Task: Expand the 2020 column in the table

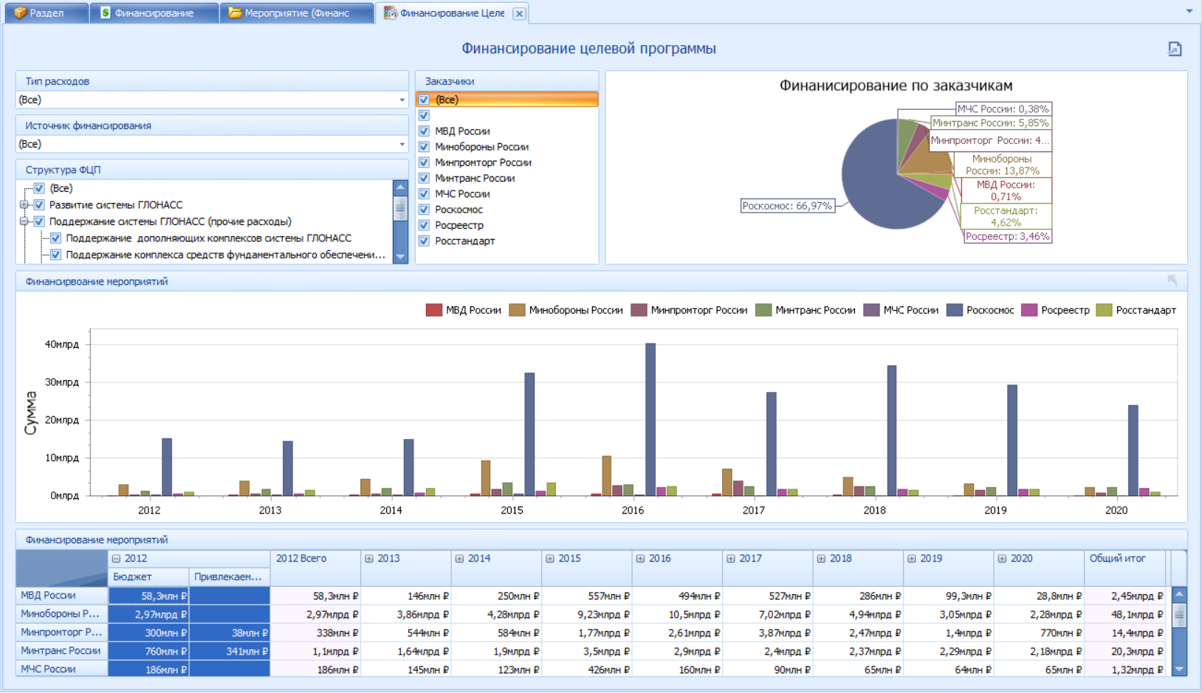Action: point(1002,559)
